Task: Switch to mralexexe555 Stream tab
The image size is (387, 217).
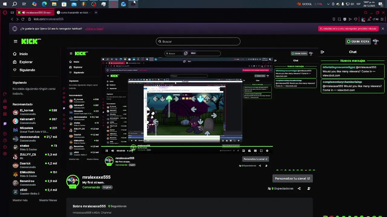Action: [36, 13]
